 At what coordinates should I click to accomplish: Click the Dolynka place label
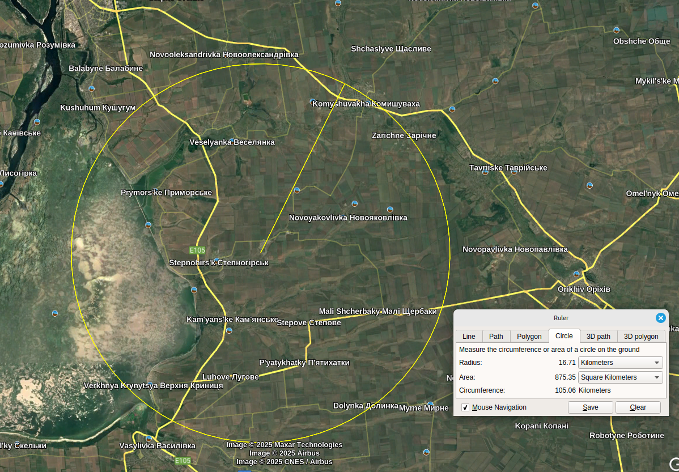point(366,406)
